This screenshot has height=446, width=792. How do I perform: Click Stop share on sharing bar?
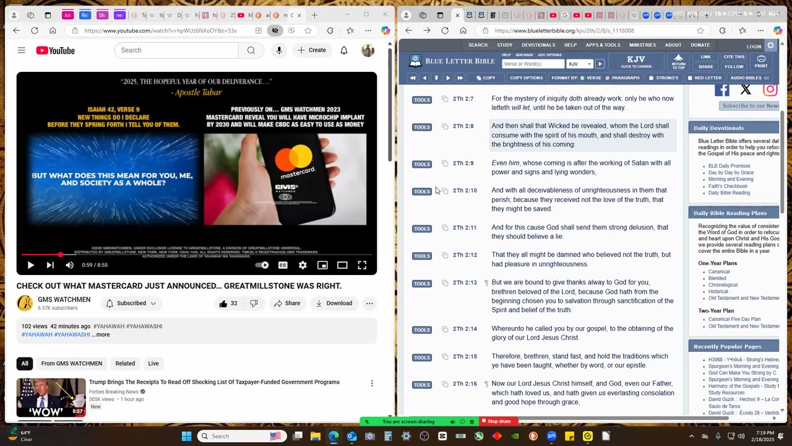tap(497, 422)
